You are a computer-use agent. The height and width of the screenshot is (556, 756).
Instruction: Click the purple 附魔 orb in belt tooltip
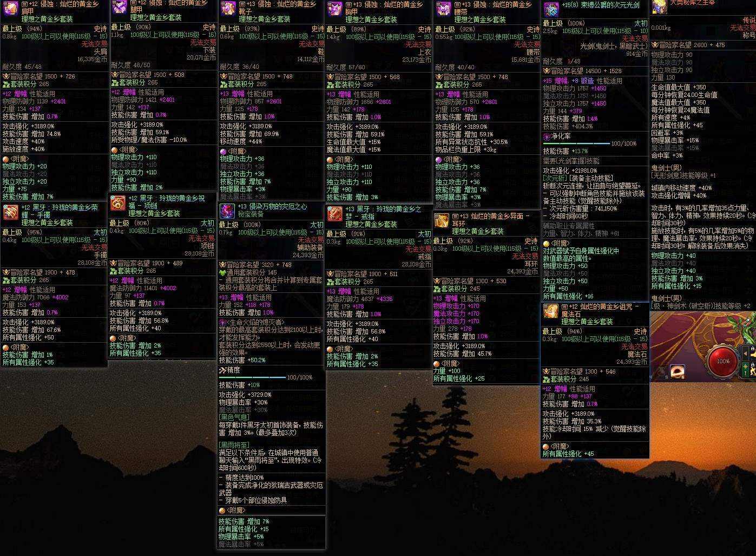pos(439,160)
